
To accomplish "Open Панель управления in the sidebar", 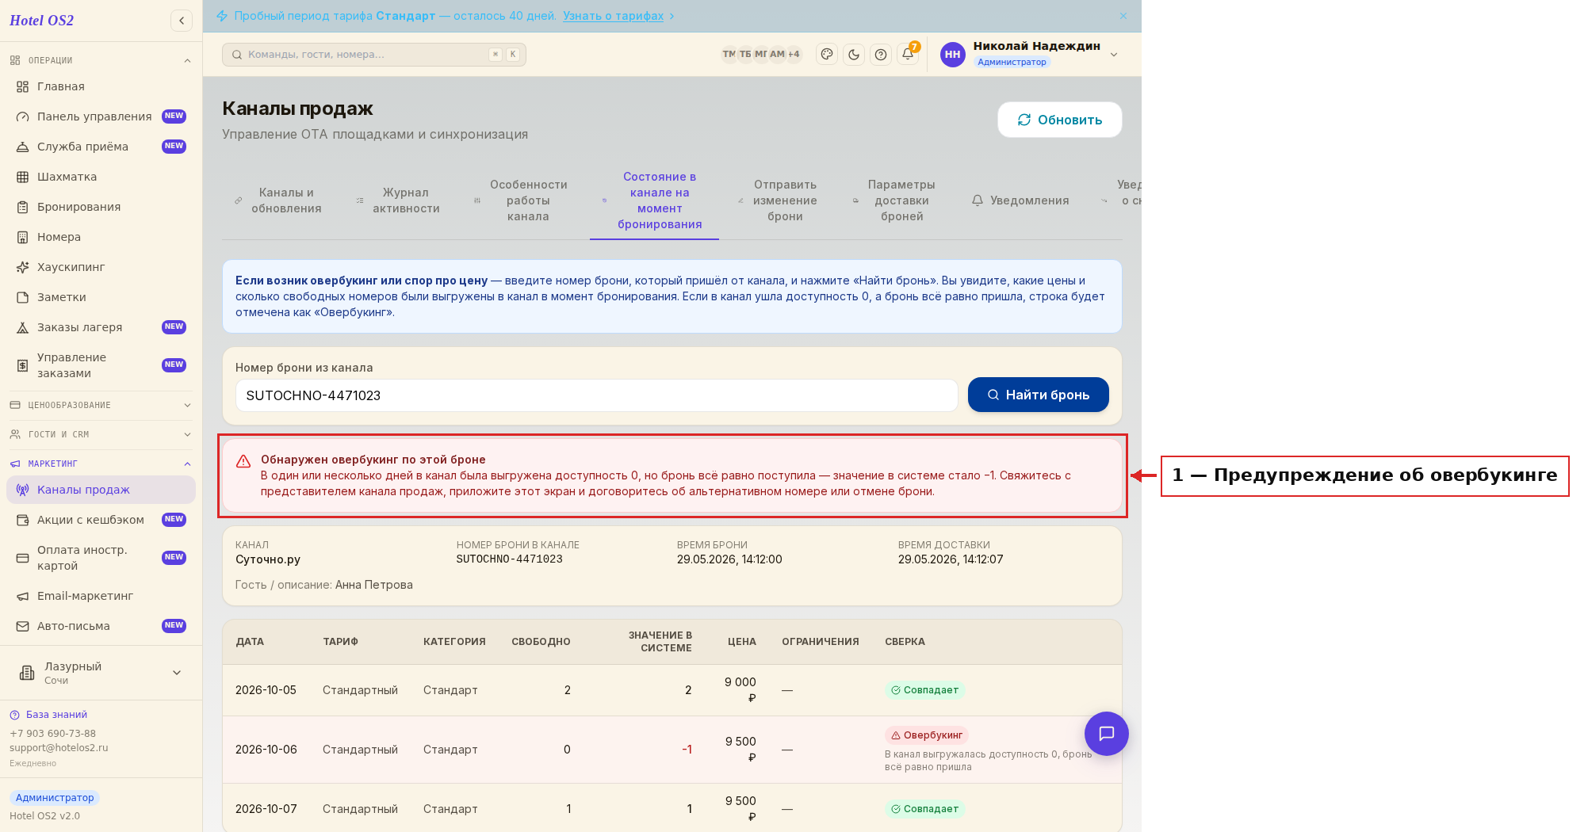I will [x=101, y=116].
